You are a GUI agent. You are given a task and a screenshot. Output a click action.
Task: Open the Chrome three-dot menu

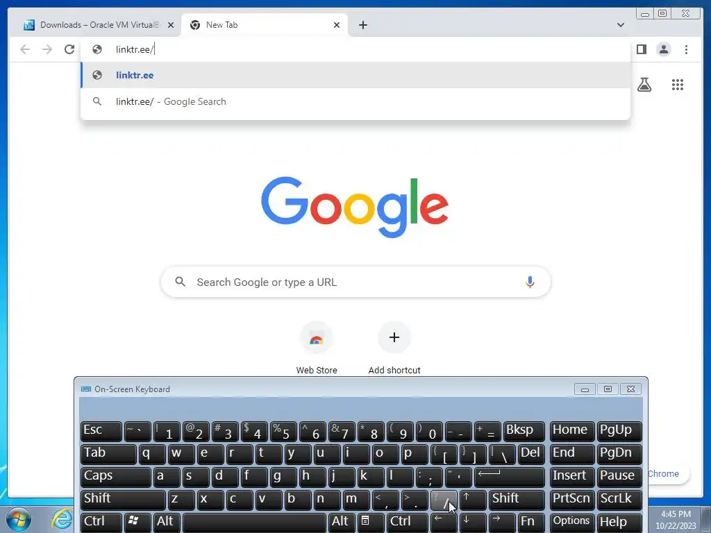(x=686, y=49)
